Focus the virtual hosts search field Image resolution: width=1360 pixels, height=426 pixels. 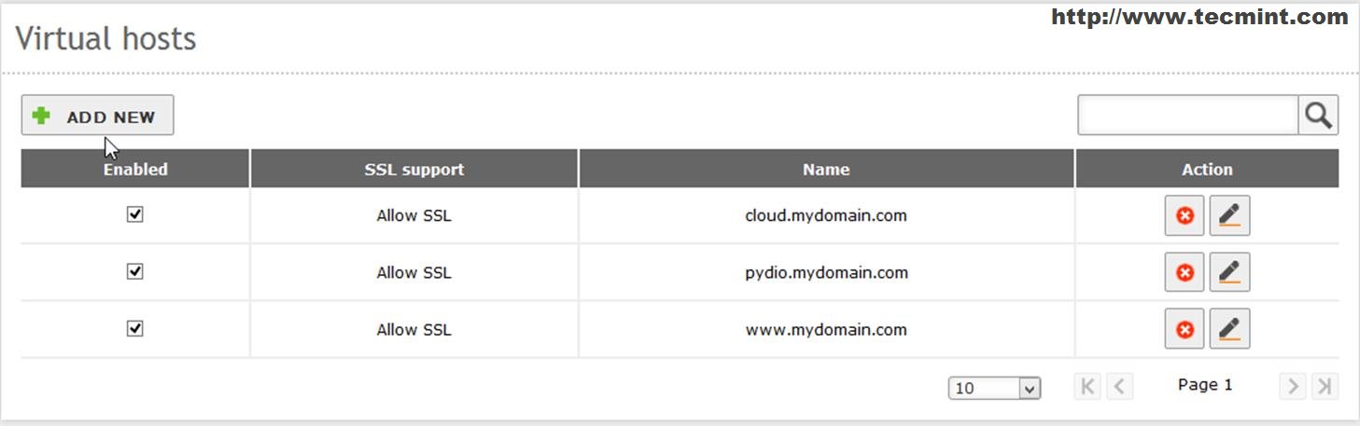(1187, 115)
